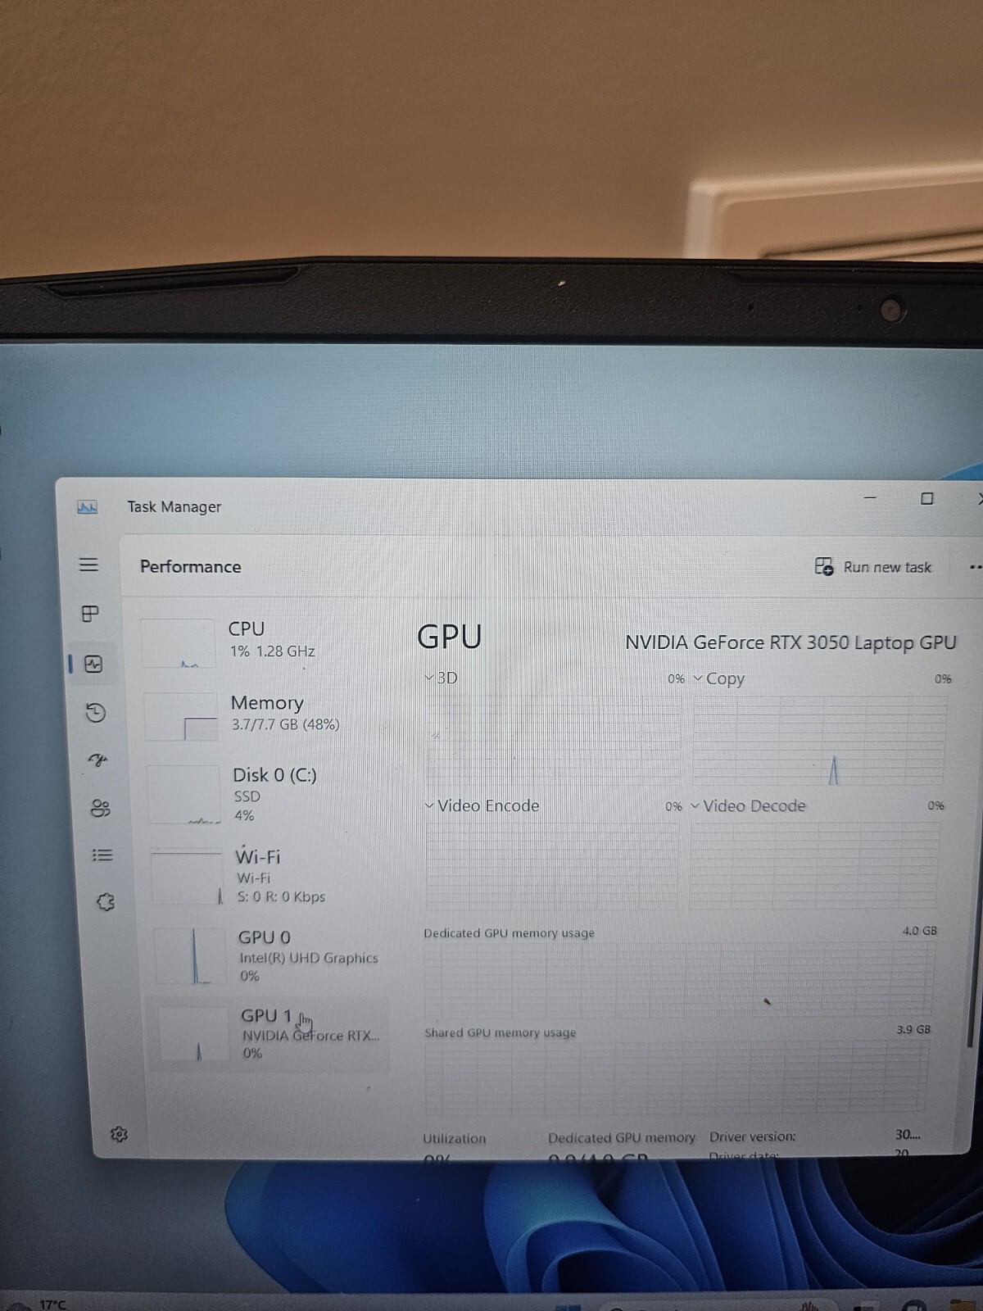The height and width of the screenshot is (1311, 983).
Task: Click the Dedicated GPU memory stat label
Action: 621,1137
